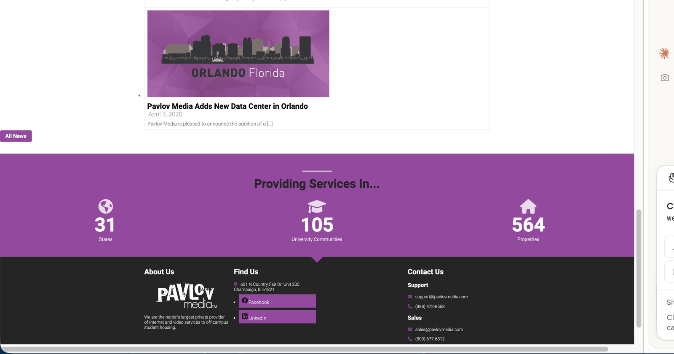Call sales number (800) 677-6812
Screen dimensions: 674x354
tap(430, 339)
